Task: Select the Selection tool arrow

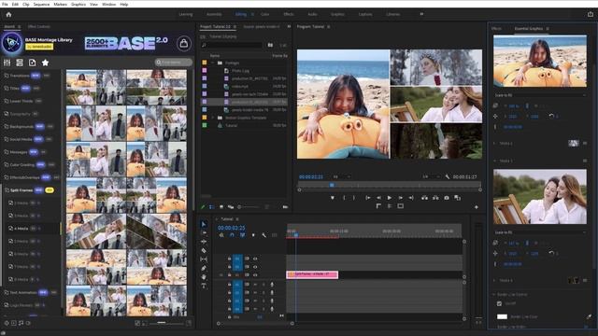Action: coord(204,224)
